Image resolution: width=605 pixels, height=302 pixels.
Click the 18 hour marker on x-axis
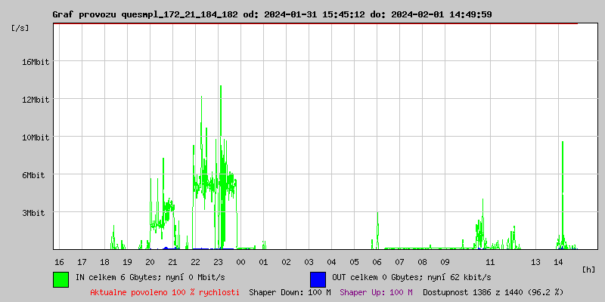click(104, 261)
